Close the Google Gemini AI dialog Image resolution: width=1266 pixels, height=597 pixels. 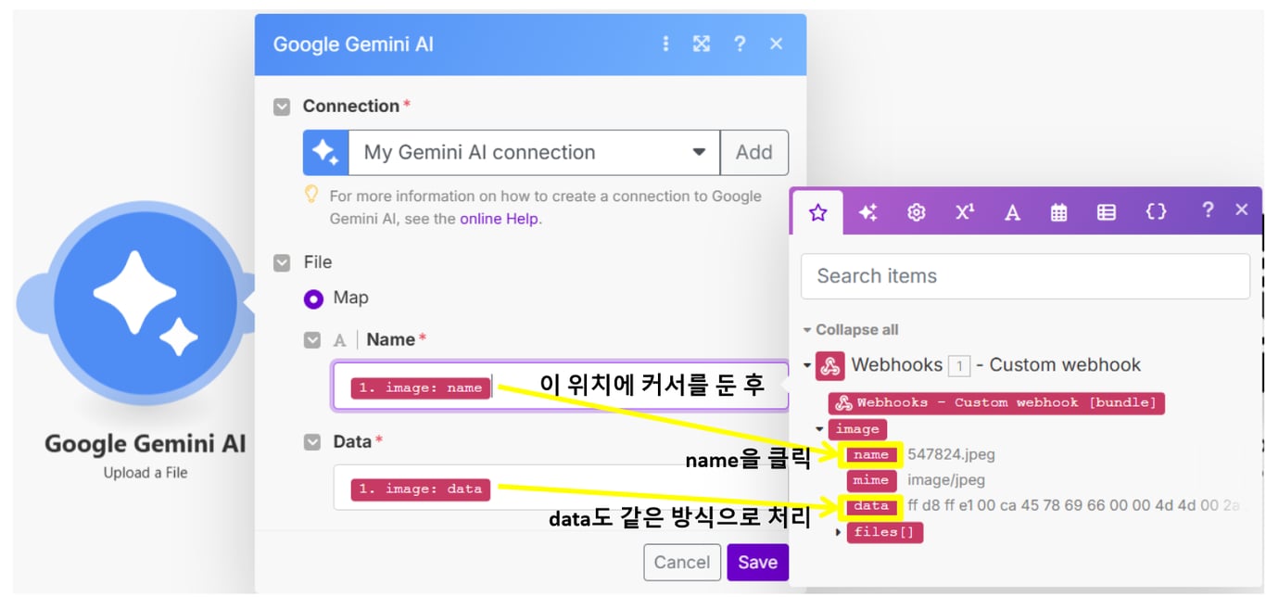tap(777, 44)
